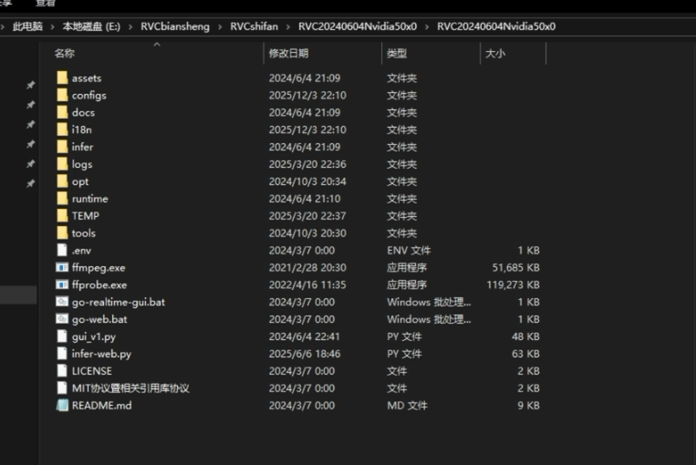Click the logs folder icon
The height and width of the screenshot is (465, 696).
pos(62,164)
